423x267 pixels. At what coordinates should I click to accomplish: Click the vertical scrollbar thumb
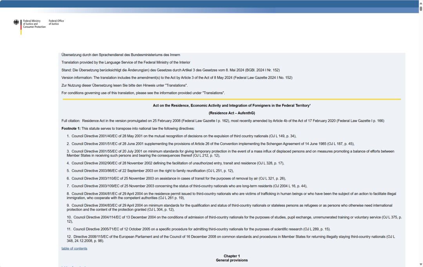point(421,8)
